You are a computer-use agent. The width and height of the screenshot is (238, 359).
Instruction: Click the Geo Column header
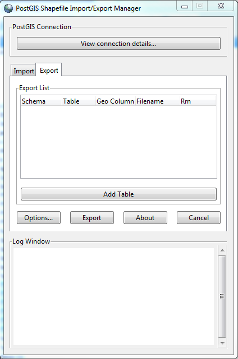click(x=116, y=101)
